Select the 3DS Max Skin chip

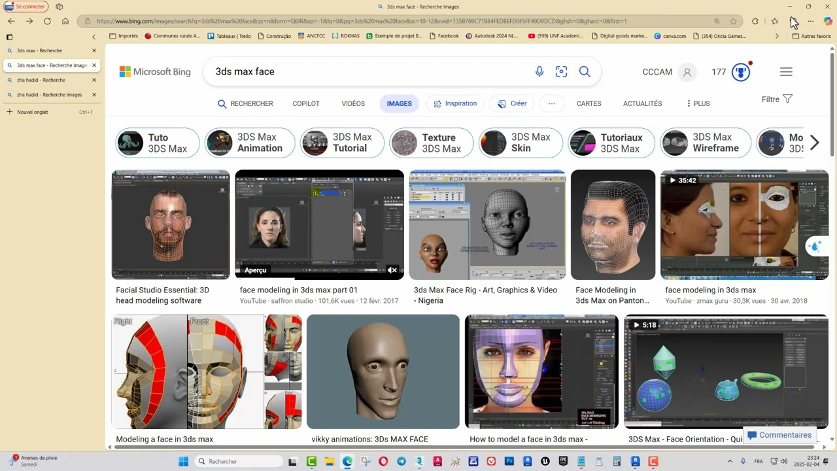click(521, 143)
